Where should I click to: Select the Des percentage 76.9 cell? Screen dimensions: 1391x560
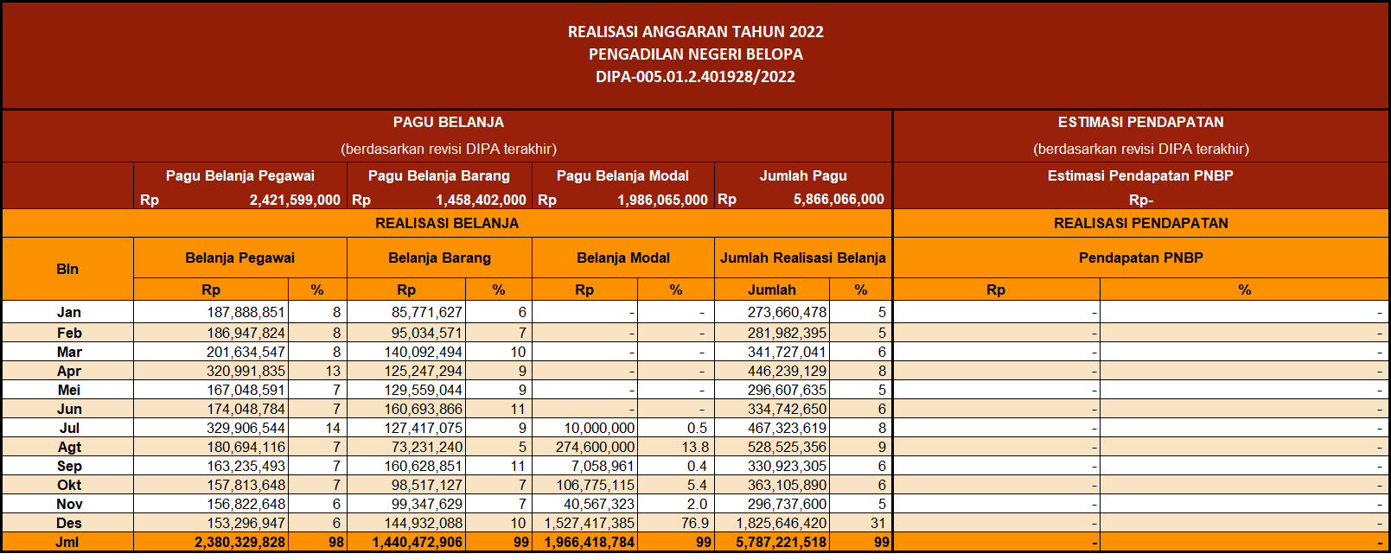676,523
